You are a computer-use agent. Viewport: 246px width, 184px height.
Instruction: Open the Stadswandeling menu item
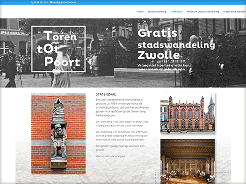[157, 12]
